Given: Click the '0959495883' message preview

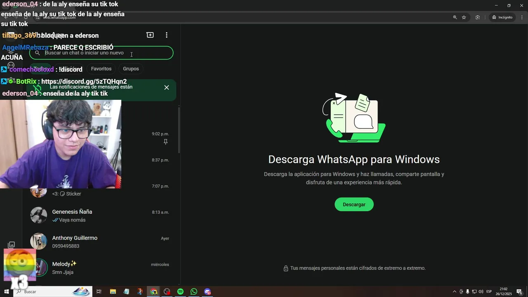Looking at the screenshot, I should (66, 246).
